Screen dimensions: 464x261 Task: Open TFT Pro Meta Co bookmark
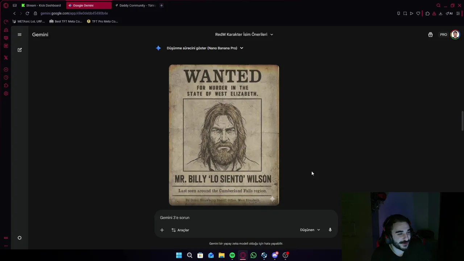[x=102, y=21]
